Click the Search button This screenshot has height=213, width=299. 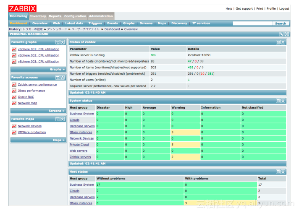click(x=281, y=23)
